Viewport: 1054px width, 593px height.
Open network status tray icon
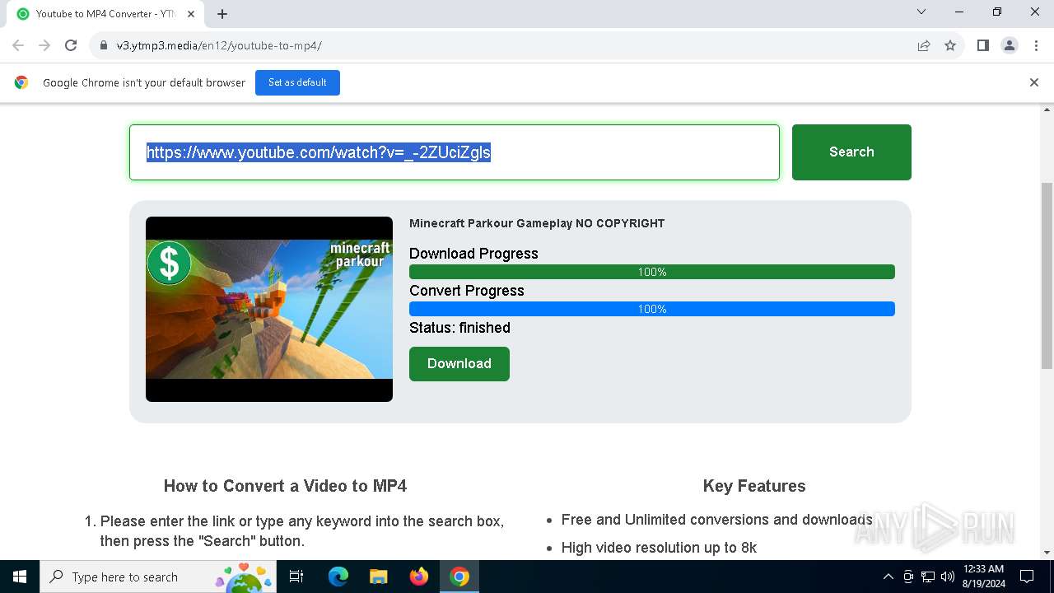(928, 577)
